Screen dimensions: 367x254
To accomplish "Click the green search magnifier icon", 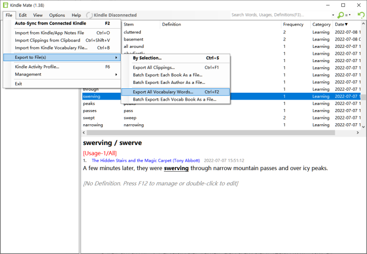I will (340, 15).
